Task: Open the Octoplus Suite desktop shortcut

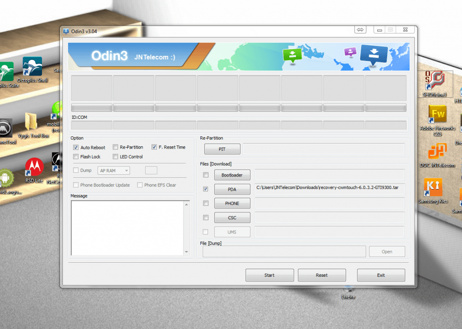Action: (6, 75)
